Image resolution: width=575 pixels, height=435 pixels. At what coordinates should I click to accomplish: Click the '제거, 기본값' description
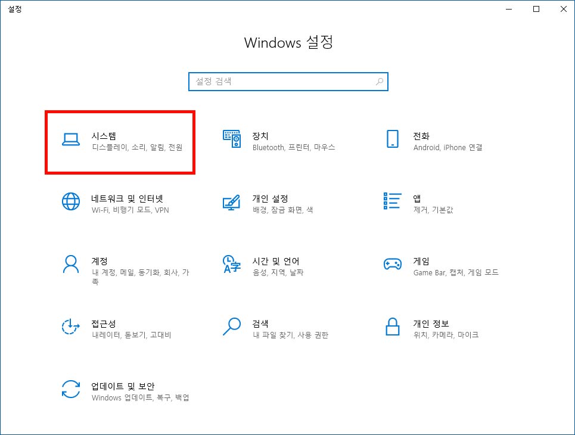pyautogui.click(x=433, y=210)
